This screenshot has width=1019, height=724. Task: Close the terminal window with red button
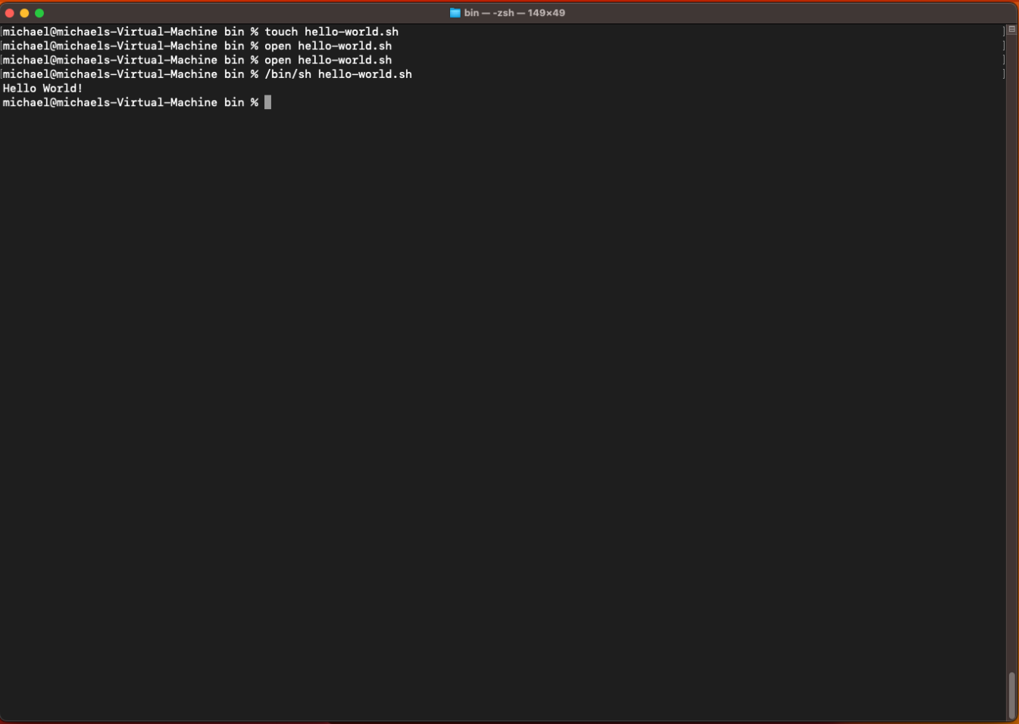pos(10,13)
